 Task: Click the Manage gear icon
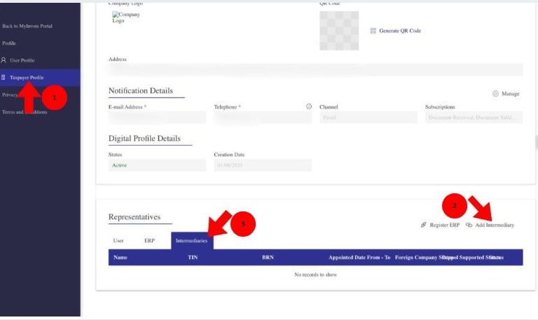click(x=495, y=93)
